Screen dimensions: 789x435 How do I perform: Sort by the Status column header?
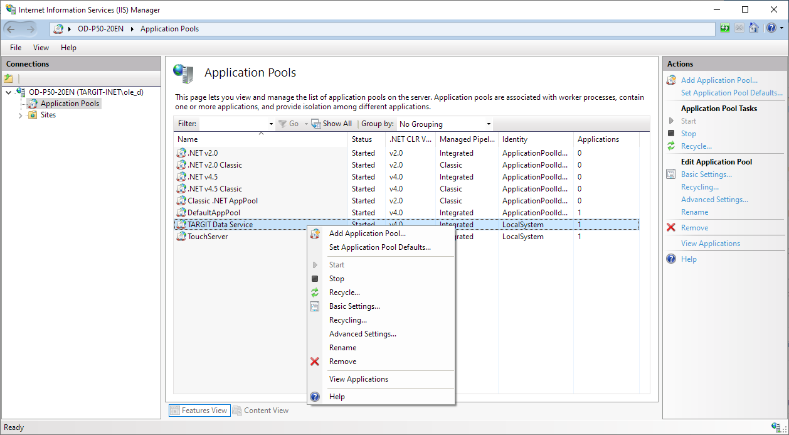367,139
